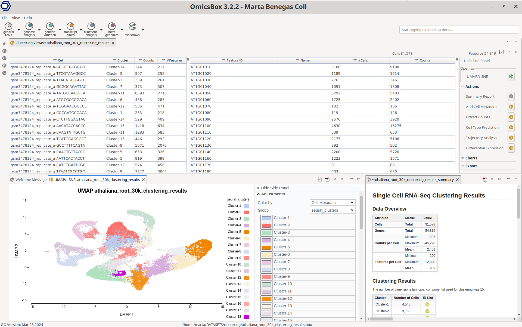Click the Cluster-5 orange color swatch
Image resolution: width=522 pixels, height=327 pixels.
tap(266, 247)
